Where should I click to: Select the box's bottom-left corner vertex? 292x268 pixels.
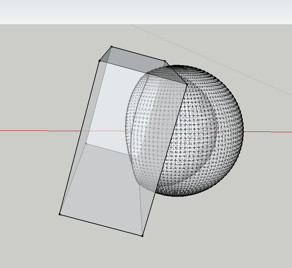pyautogui.click(x=60, y=214)
